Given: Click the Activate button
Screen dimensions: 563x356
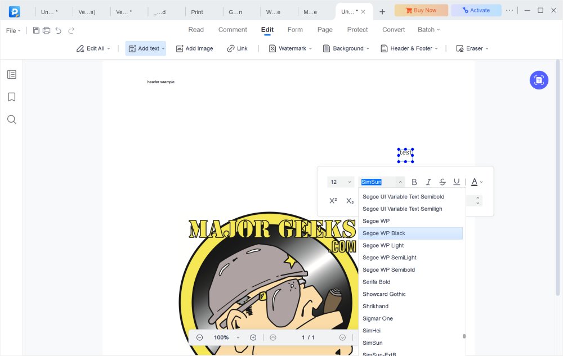Looking at the screenshot, I should pos(476,10).
